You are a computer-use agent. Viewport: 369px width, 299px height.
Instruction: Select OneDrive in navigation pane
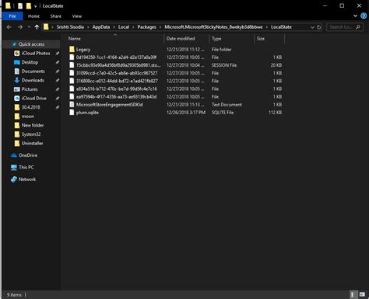click(x=28, y=155)
